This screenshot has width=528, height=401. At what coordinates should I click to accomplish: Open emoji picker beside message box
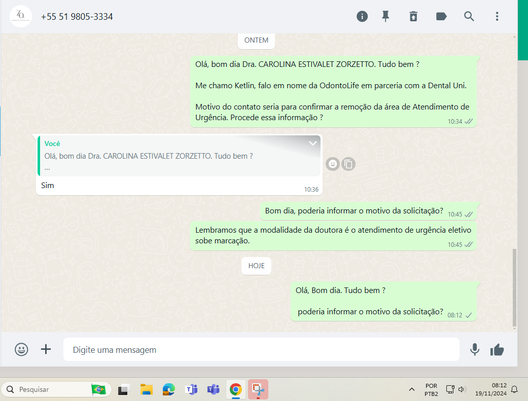coord(21,349)
